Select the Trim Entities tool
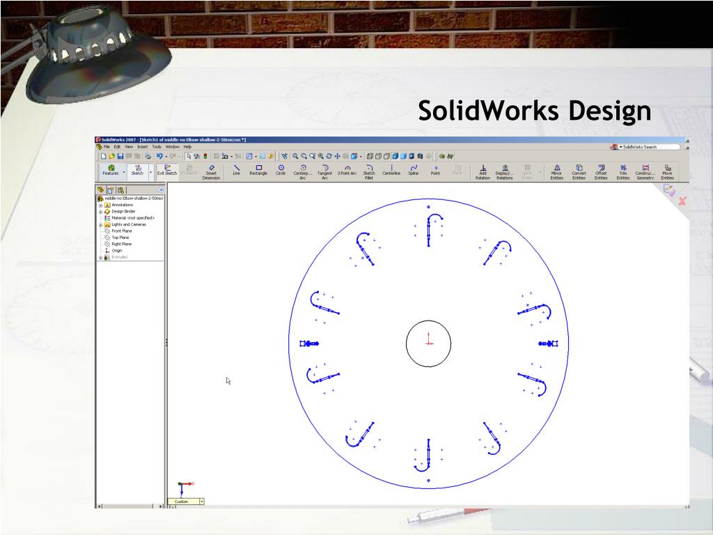The width and height of the screenshot is (713, 535). tap(623, 172)
